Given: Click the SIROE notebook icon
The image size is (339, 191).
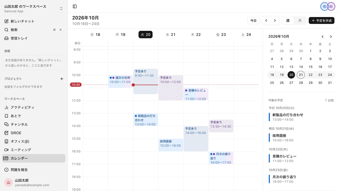Looking at the screenshot, I should pos(7,133).
